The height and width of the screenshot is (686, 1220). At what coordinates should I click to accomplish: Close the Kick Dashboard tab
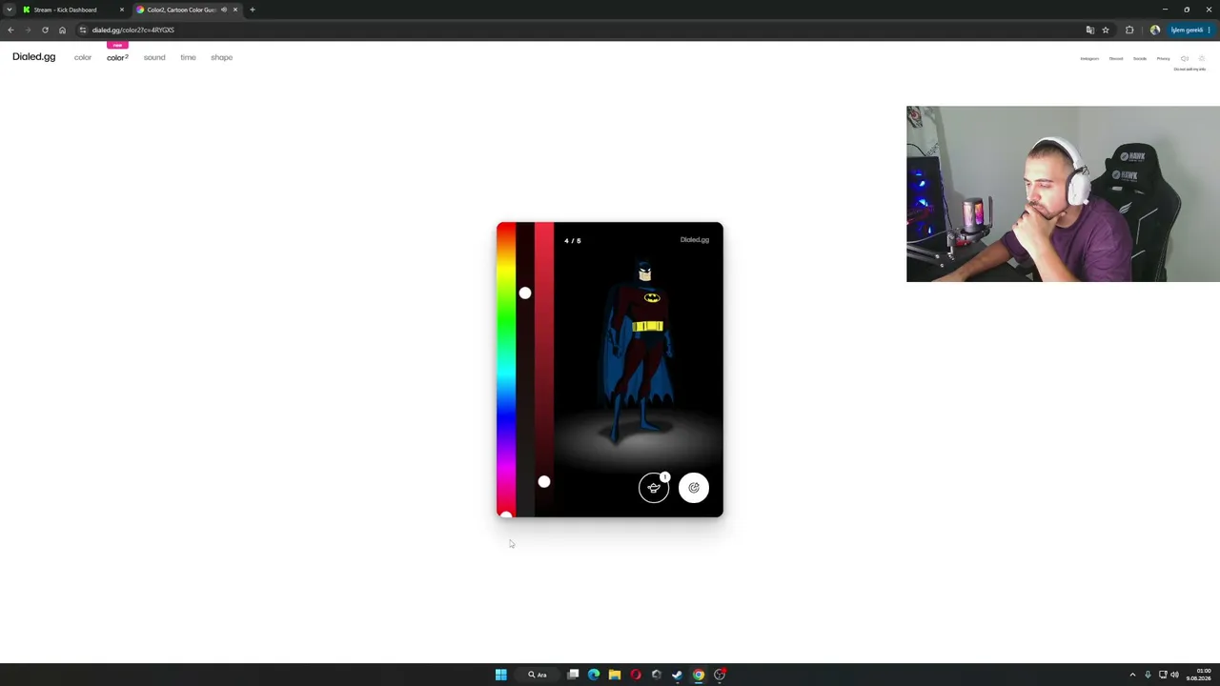pos(121,10)
